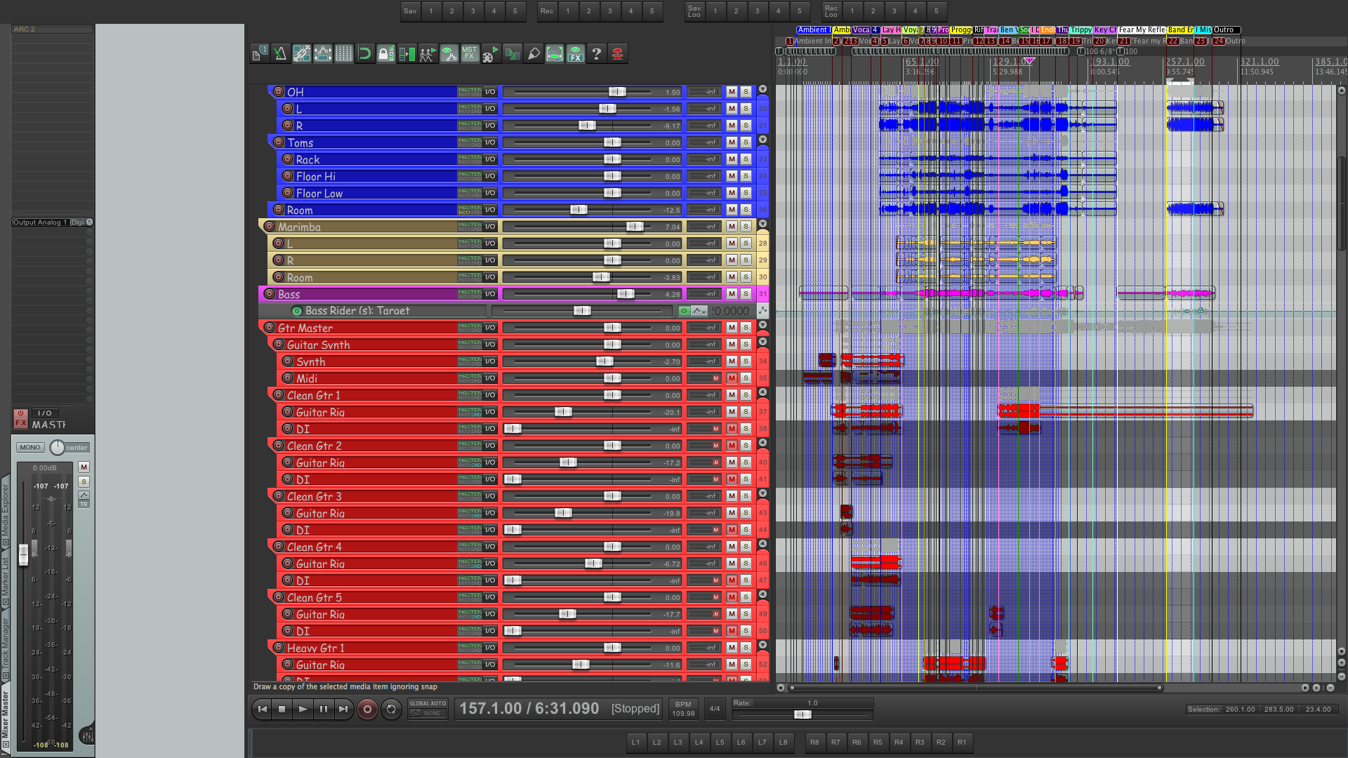This screenshot has width=1348, height=758.
Task: Open BPM 109.98 tempo field
Action: pos(683,709)
